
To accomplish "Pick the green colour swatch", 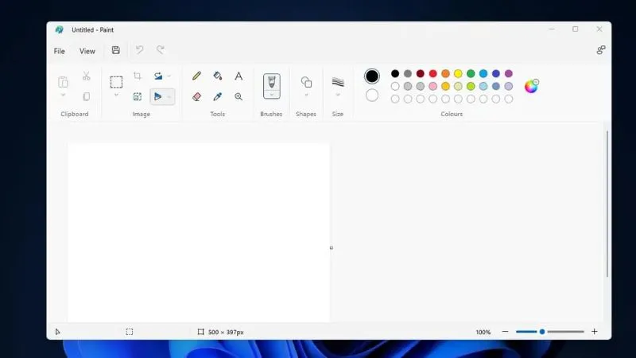I will (x=471, y=73).
